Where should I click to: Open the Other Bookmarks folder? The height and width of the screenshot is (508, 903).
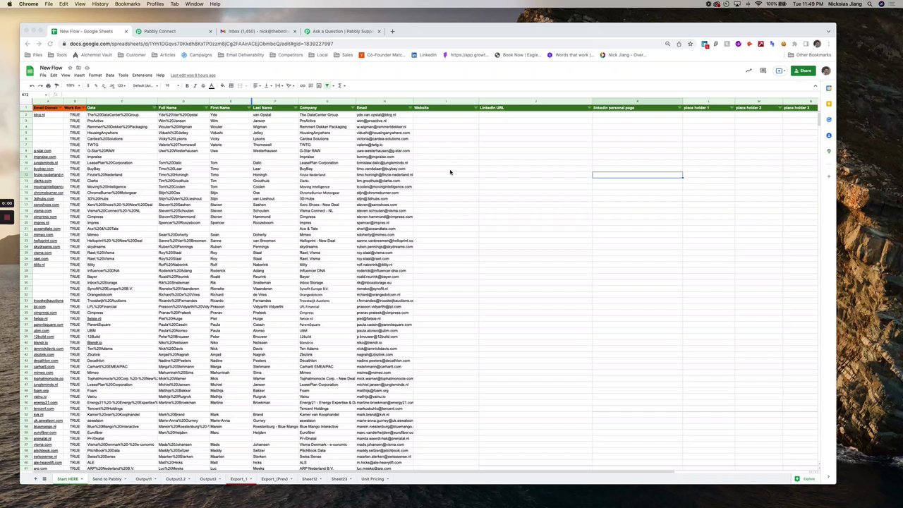(x=810, y=55)
